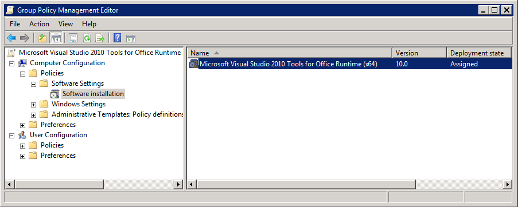Image resolution: width=518 pixels, height=207 pixels.
Task: Click the Deployment state column header
Action: [x=478, y=53]
